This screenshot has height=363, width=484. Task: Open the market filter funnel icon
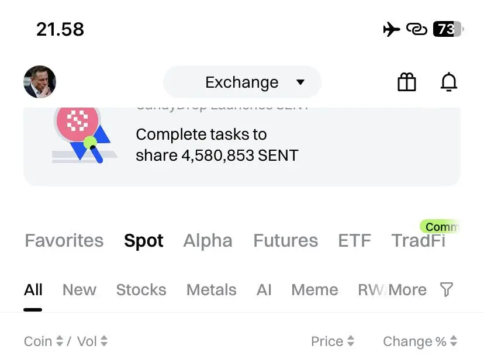[446, 289]
